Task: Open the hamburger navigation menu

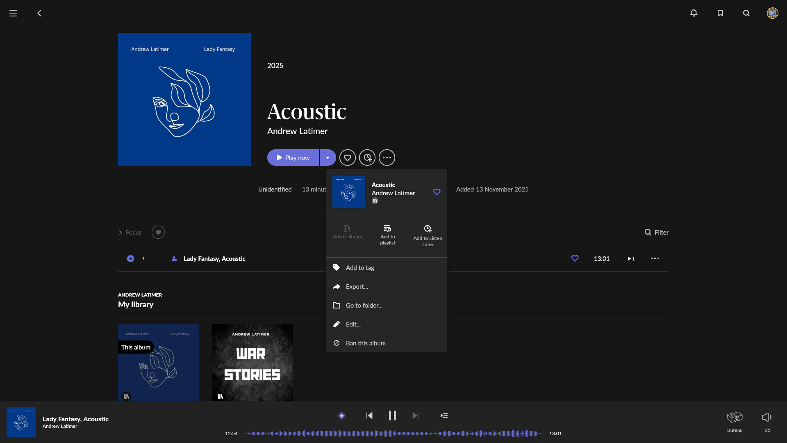Action: coord(13,13)
